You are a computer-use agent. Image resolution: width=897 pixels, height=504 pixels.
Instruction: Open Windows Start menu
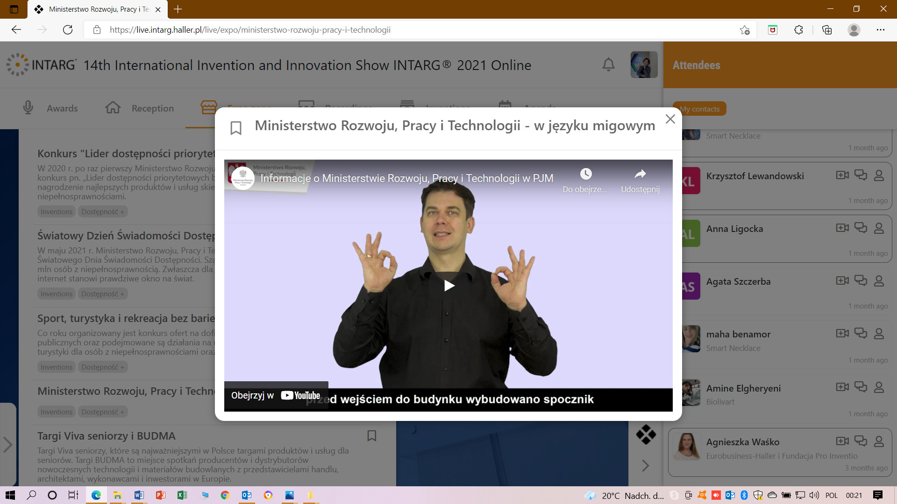(10, 495)
